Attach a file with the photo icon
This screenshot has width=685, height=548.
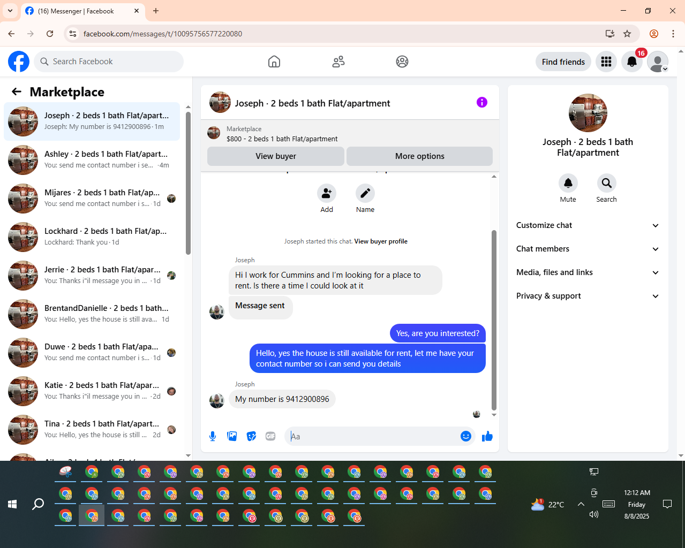point(232,436)
